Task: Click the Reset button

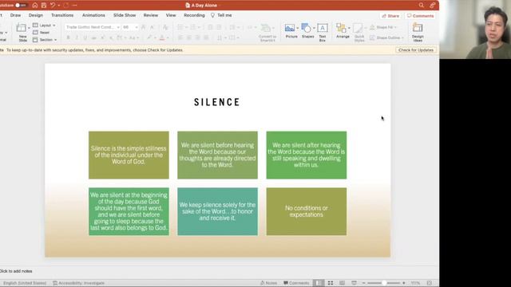Action: pyautogui.click(x=41, y=33)
